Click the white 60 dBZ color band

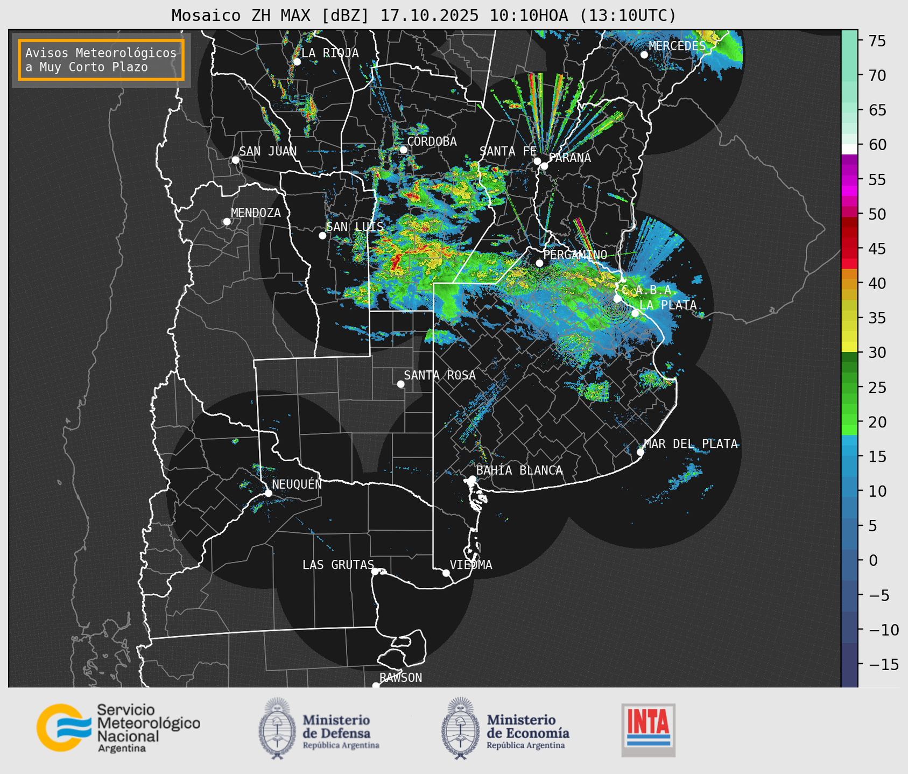(x=849, y=149)
